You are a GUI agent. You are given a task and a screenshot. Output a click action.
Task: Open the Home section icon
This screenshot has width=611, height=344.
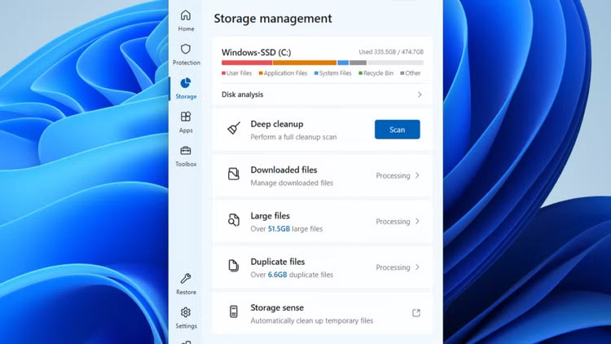[x=186, y=15]
